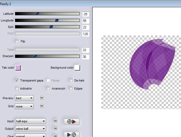This screenshot has height=137, width=181.
Task: Check the Edges option
Action: (x=71, y=88)
